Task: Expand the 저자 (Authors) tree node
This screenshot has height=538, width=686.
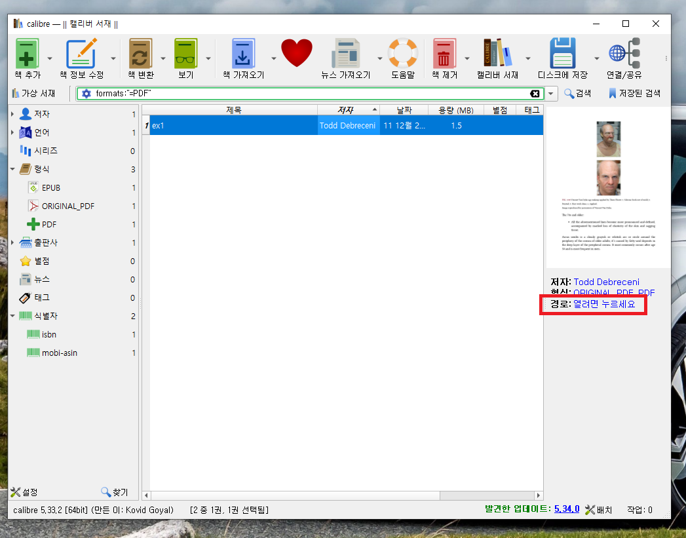Action: pyautogui.click(x=12, y=114)
